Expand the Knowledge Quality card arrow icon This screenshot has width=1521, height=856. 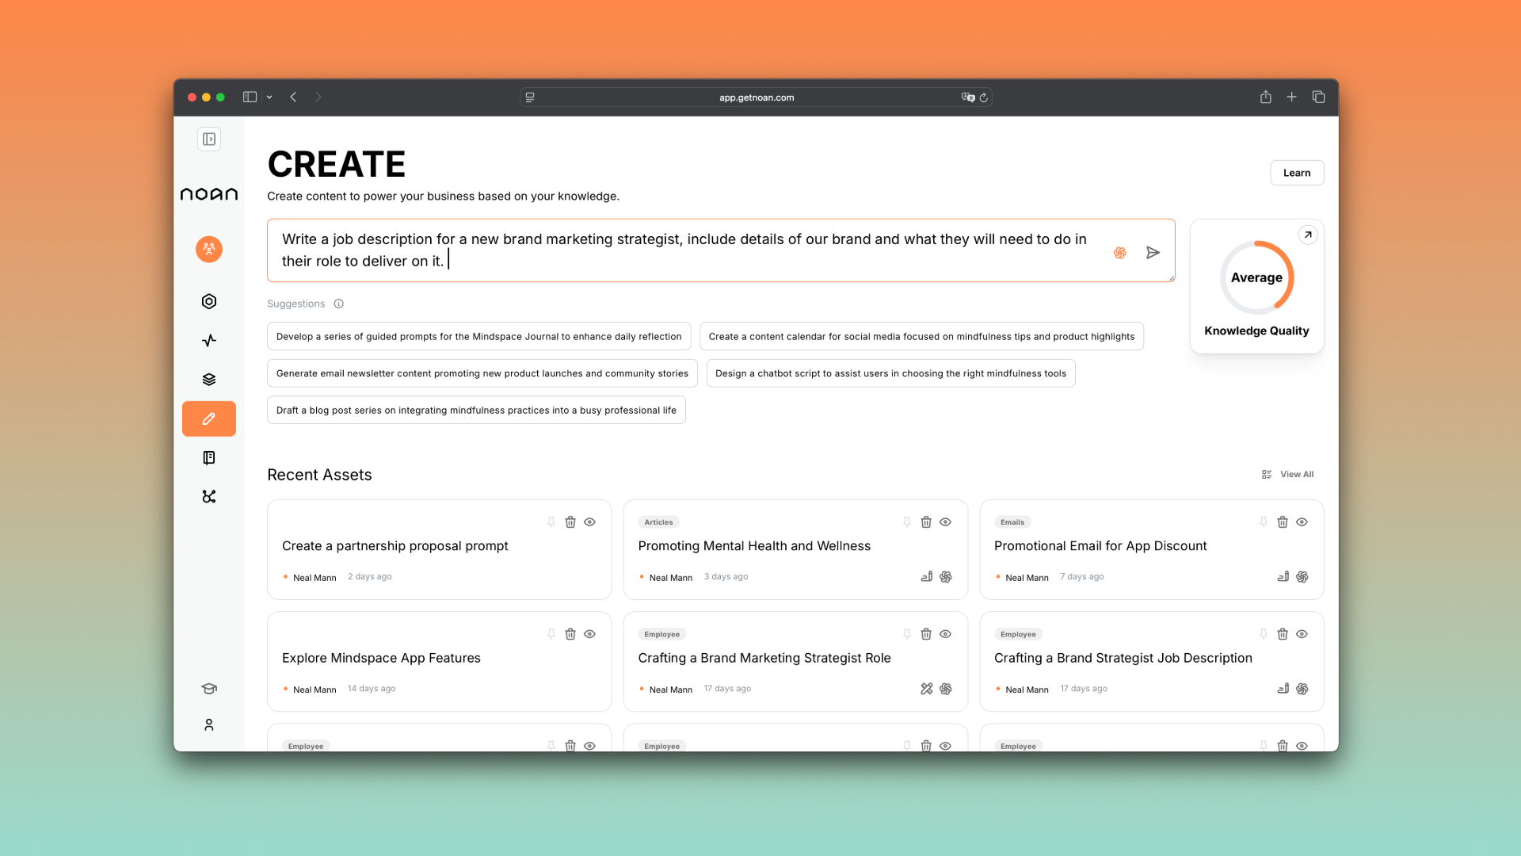click(x=1308, y=235)
